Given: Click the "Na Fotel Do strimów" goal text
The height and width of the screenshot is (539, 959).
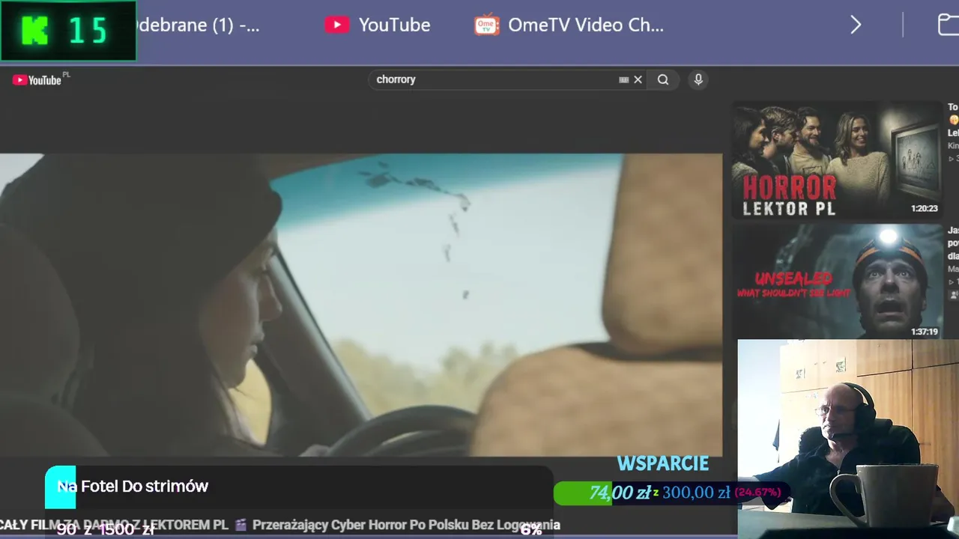Looking at the screenshot, I should point(133,487).
